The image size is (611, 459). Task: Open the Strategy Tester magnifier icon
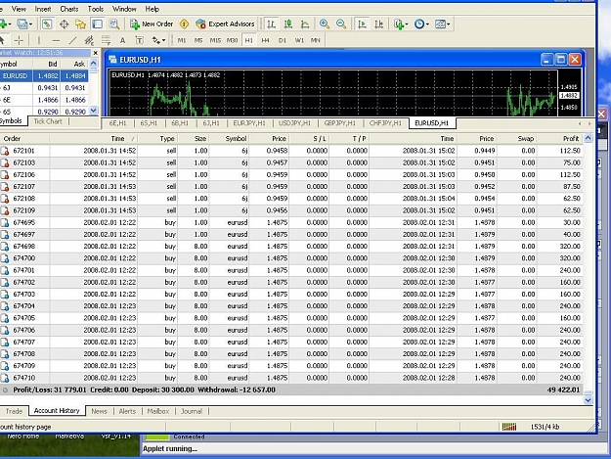click(x=113, y=24)
